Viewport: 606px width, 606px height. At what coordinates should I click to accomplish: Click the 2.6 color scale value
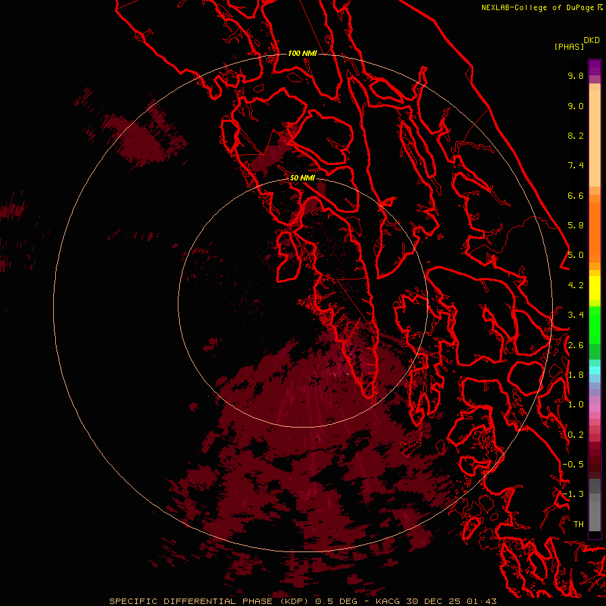tap(576, 345)
